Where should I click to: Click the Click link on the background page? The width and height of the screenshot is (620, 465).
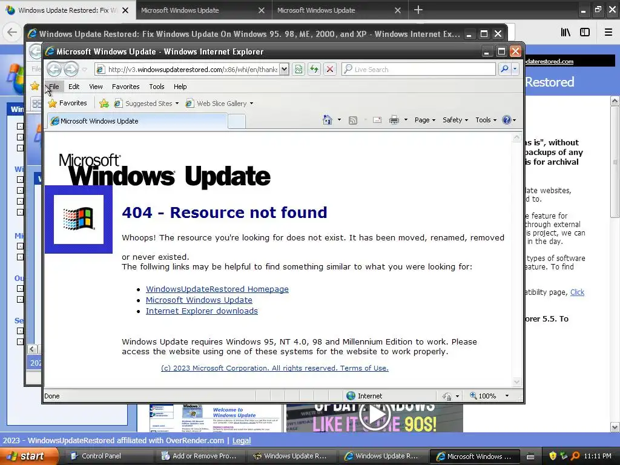[577, 292]
